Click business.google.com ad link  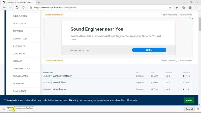coord(79,50)
